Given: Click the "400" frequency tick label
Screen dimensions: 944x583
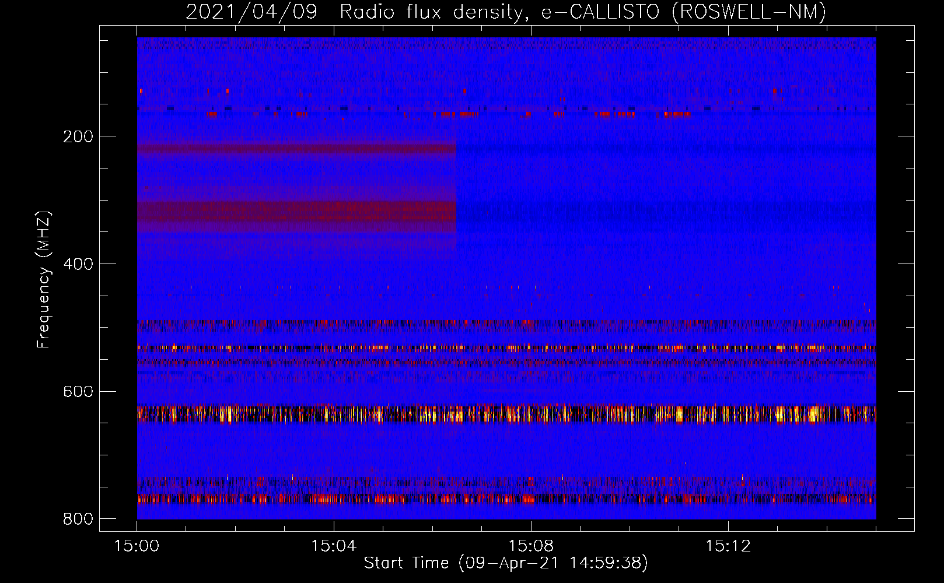Looking at the screenshot, I should click(x=78, y=264).
